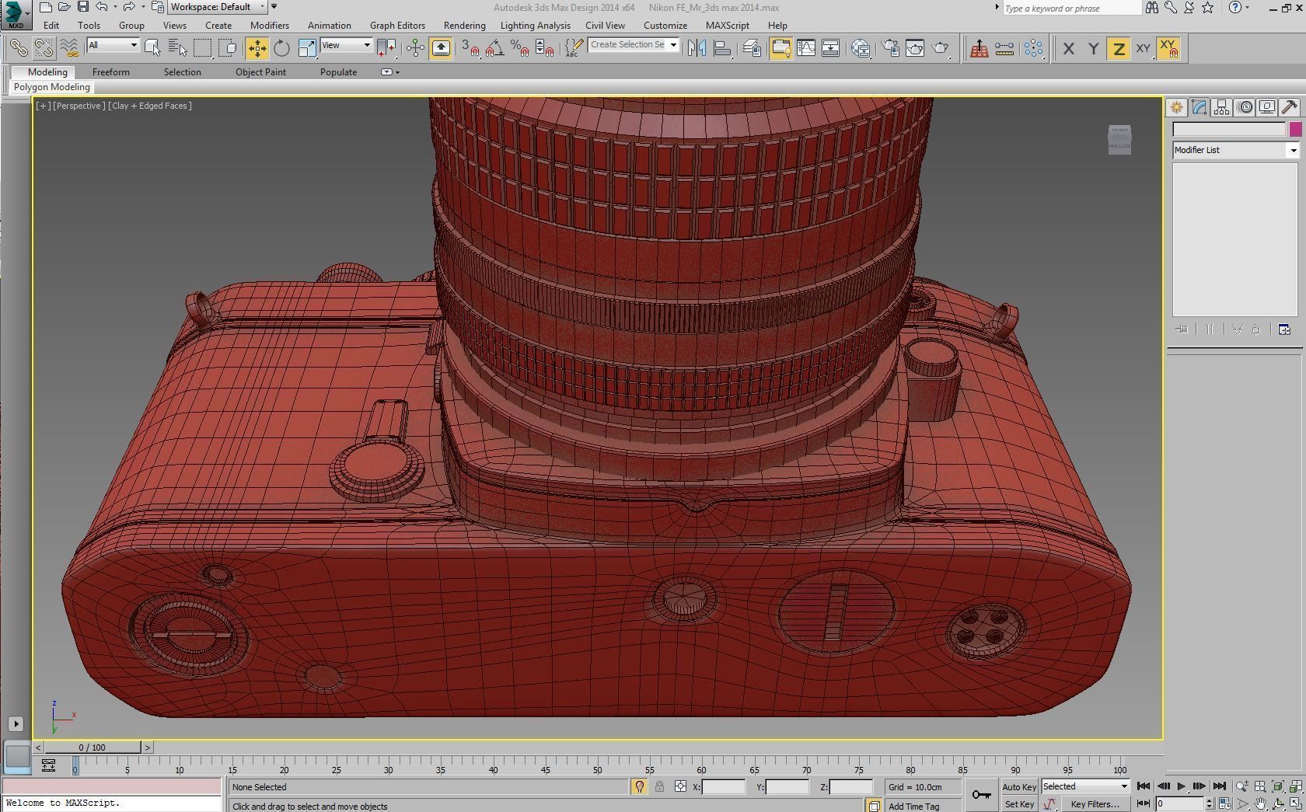Open the Display command panel tab
The image size is (1306, 812).
click(x=1267, y=107)
